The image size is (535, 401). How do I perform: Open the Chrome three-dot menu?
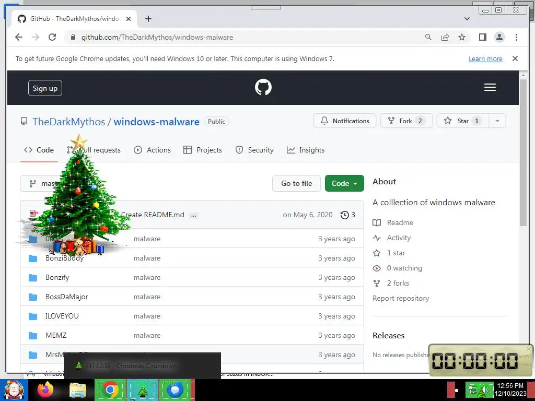tap(516, 37)
